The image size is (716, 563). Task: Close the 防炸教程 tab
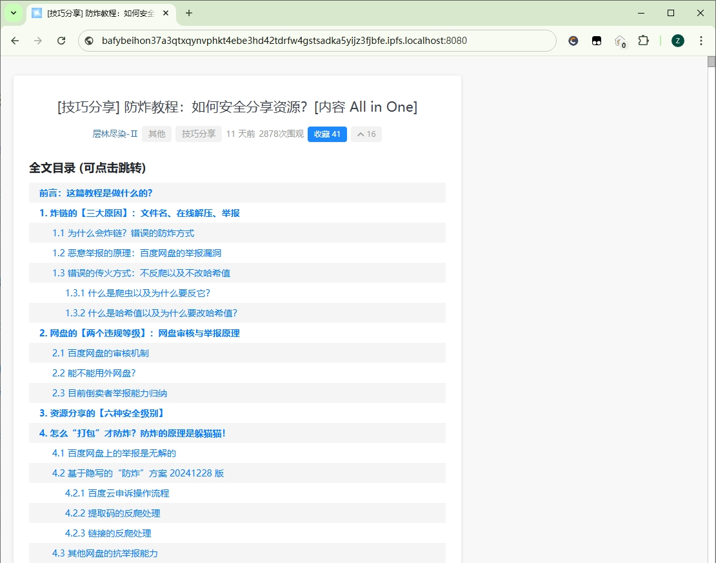166,13
